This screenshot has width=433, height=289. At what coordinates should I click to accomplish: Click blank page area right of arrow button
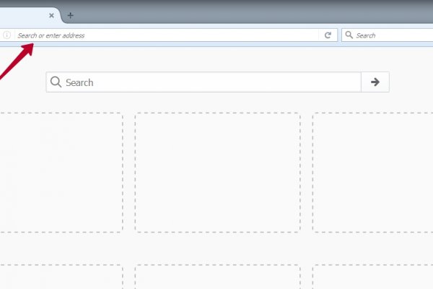(x=411, y=82)
